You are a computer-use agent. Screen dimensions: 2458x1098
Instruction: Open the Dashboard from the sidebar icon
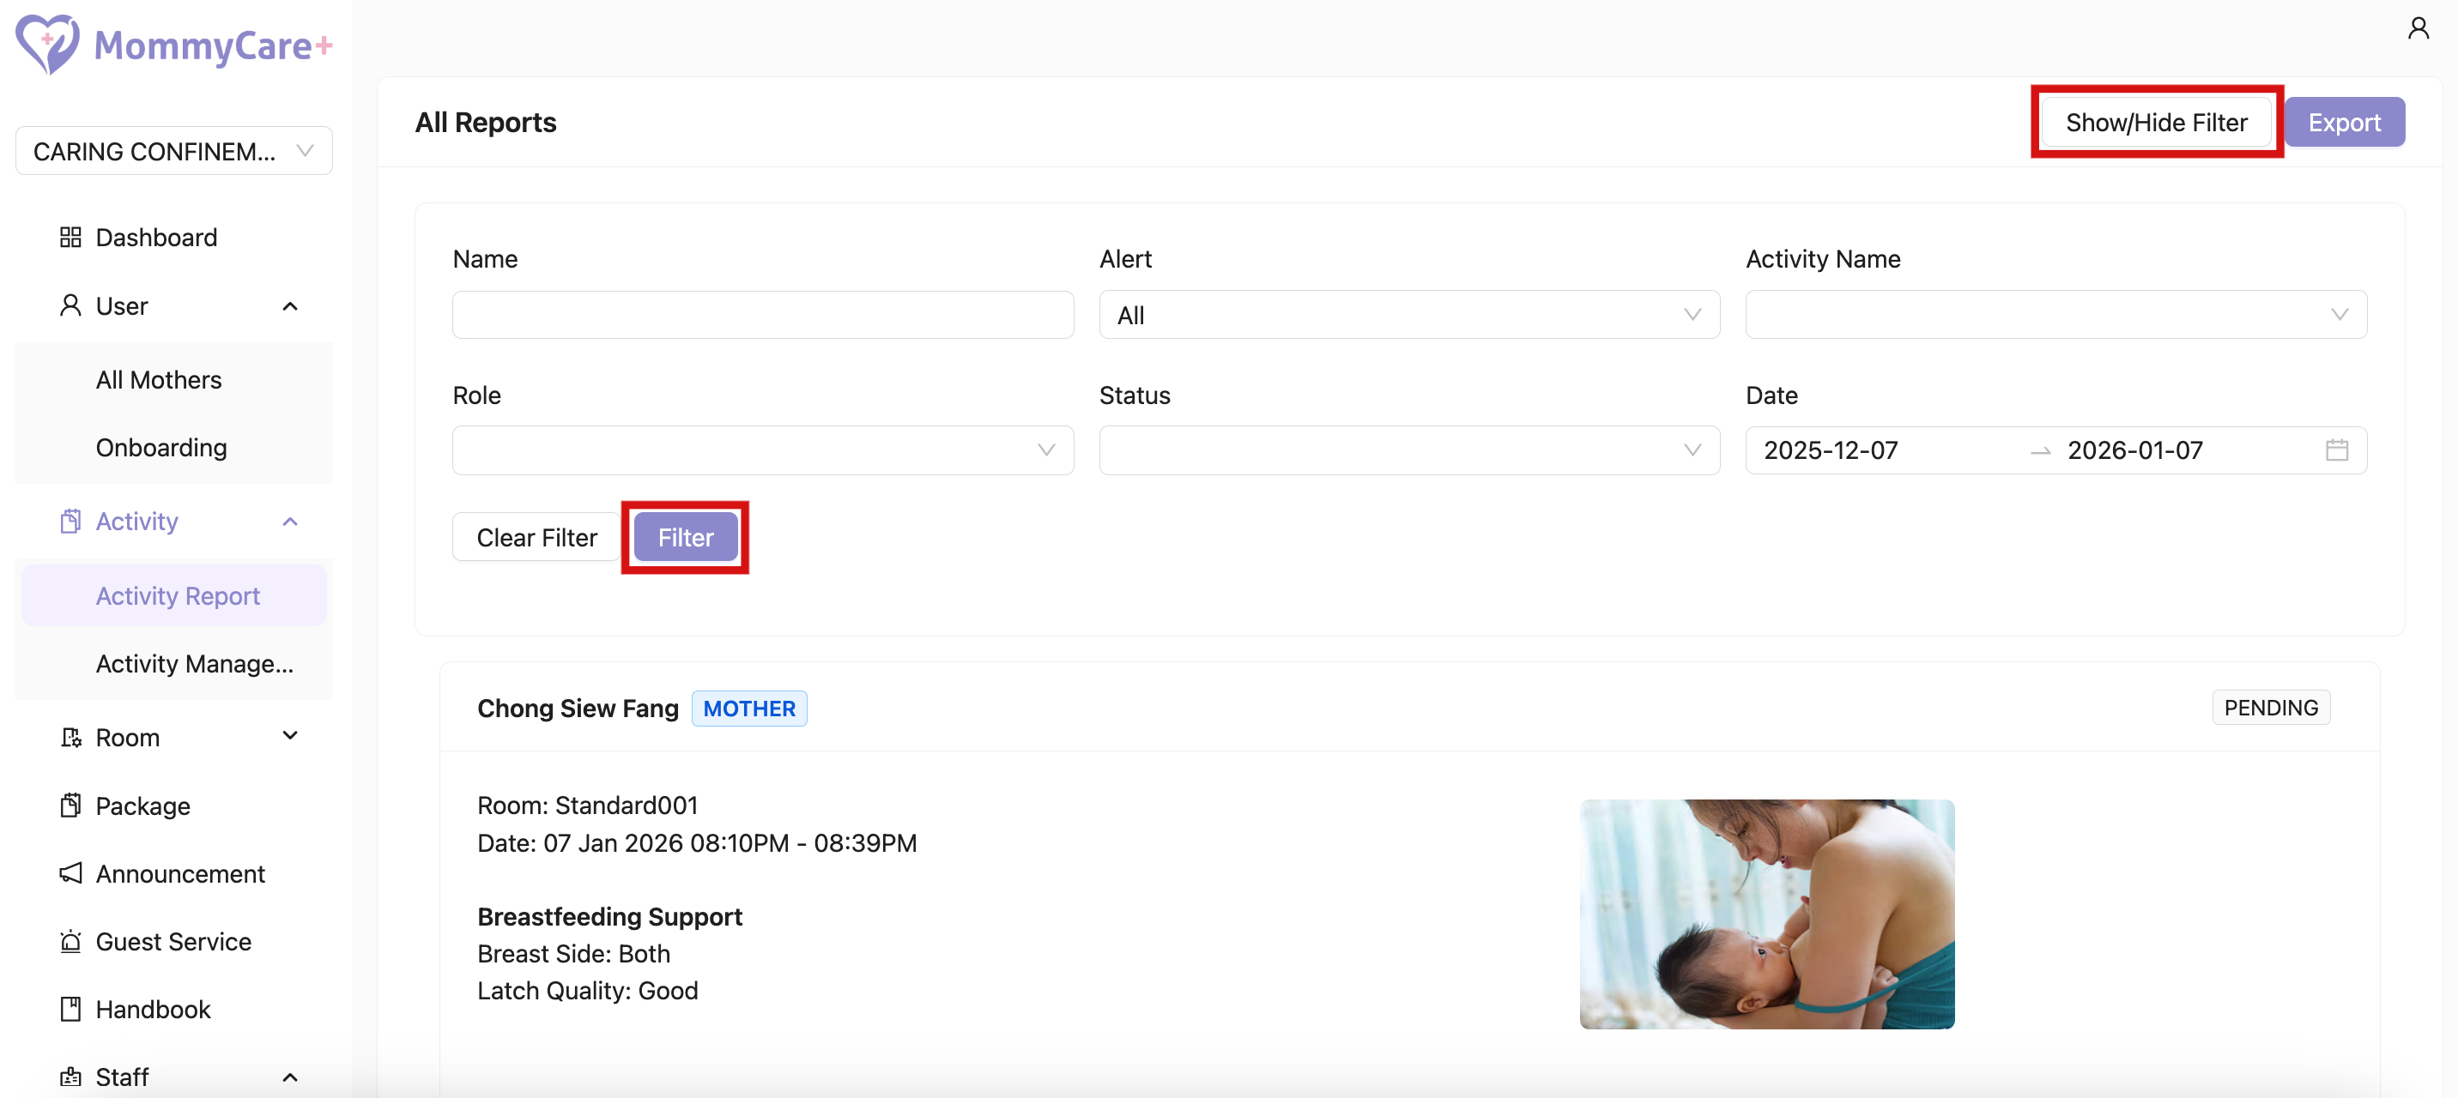pos(70,237)
